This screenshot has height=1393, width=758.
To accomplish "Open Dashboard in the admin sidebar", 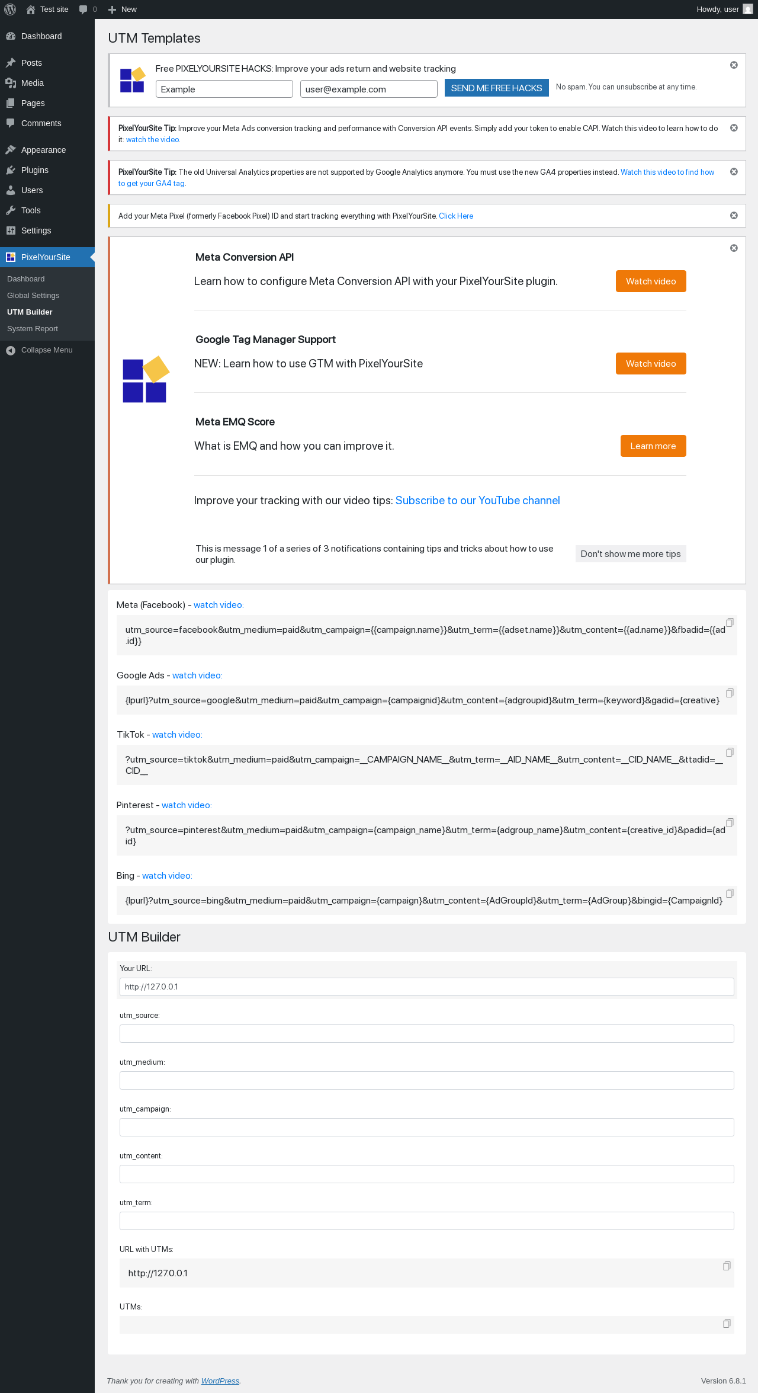I will (x=47, y=36).
